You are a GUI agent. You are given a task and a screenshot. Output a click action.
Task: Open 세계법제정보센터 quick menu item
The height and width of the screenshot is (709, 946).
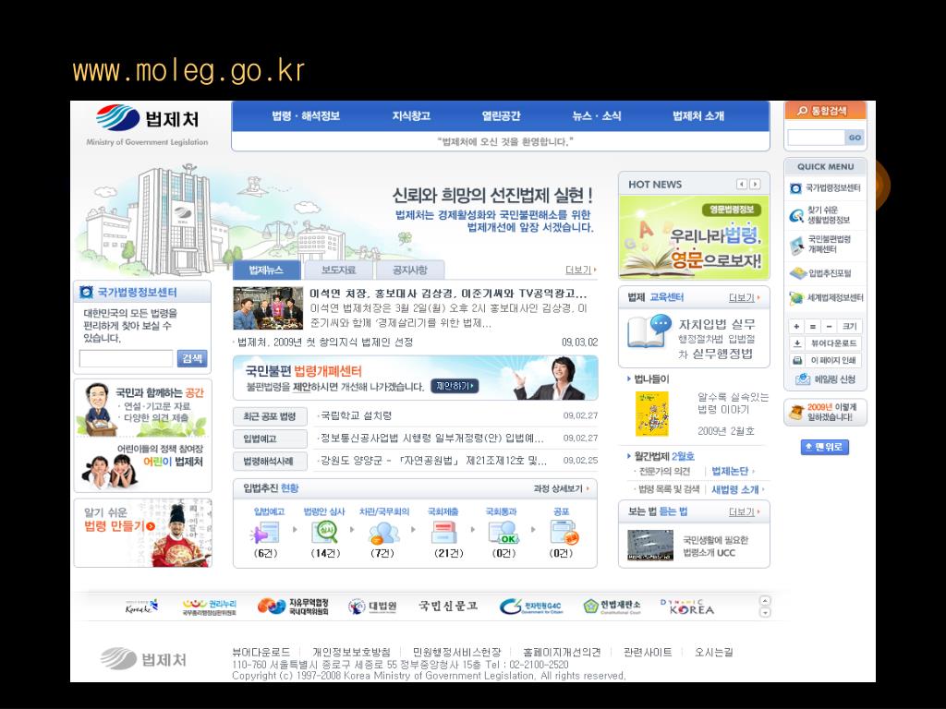pos(826,298)
